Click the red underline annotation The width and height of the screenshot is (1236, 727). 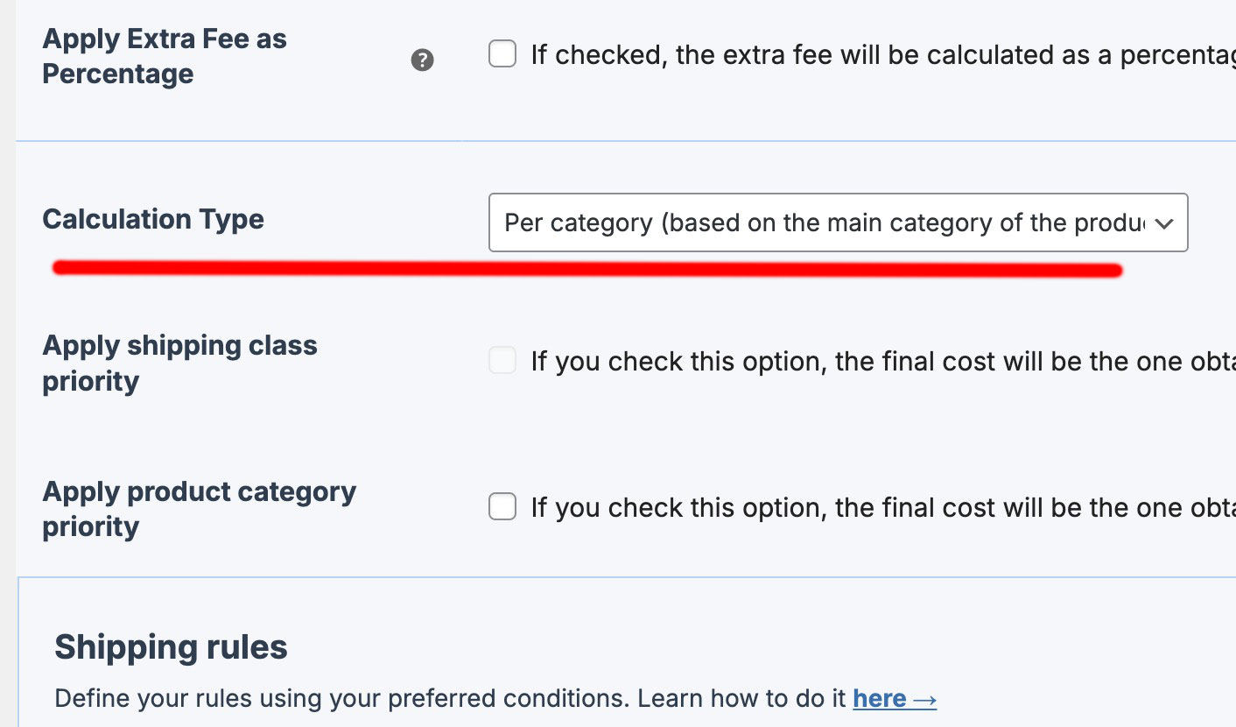[x=586, y=268]
